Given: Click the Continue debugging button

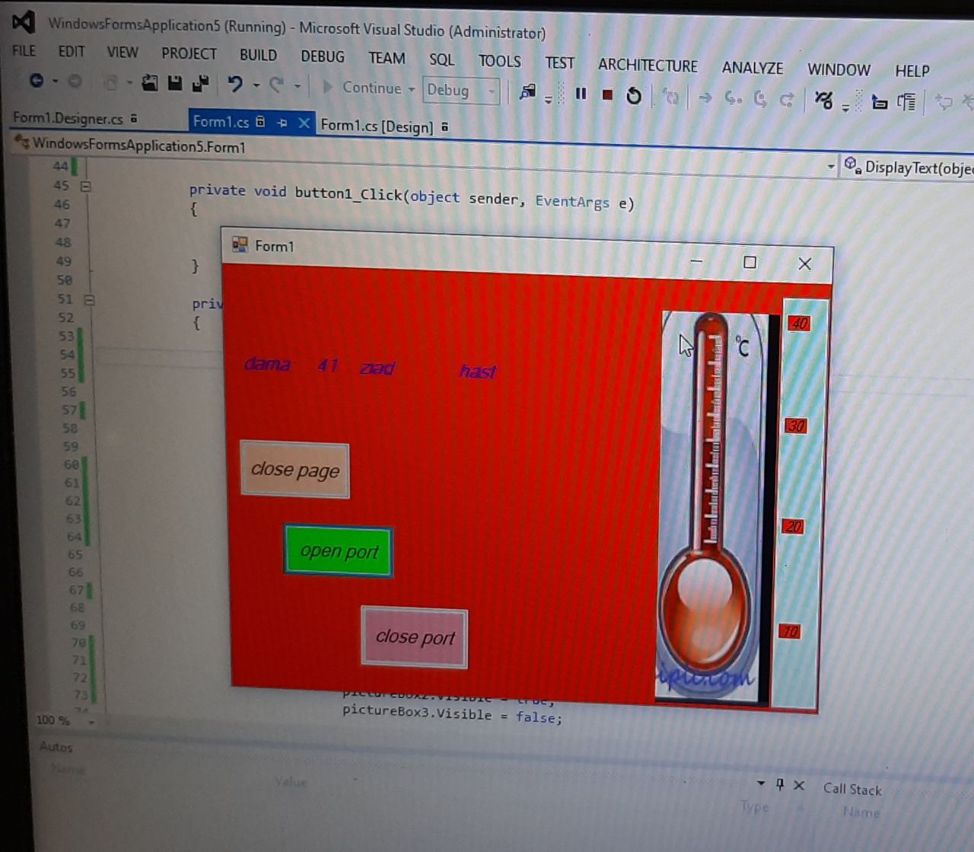Looking at the screenshot, I should pyautogui.click(x=362, y=88).
